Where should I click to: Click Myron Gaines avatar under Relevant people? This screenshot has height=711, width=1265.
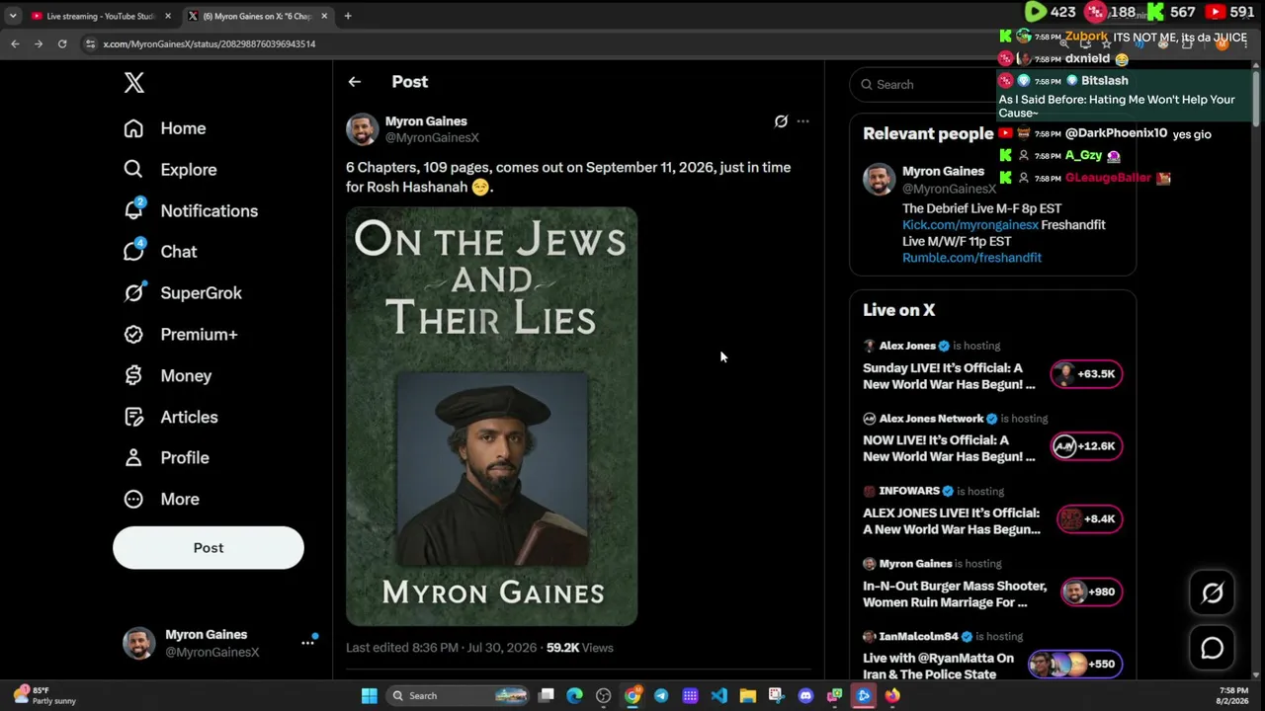879,180
